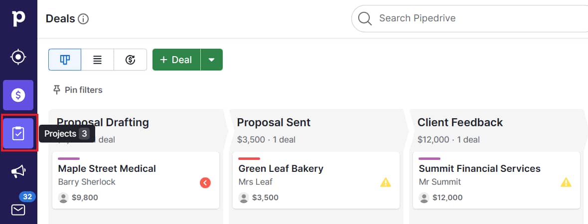588x224 pixels.
Task: Switch to pipeline kanban view
Action: [65, 60]
